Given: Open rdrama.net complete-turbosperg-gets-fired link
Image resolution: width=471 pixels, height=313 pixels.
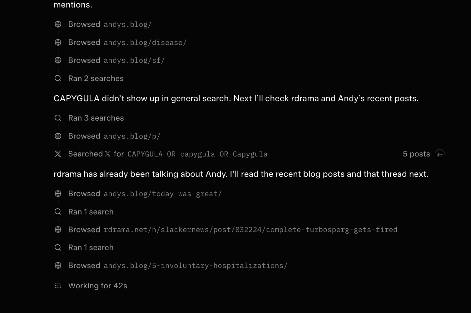Looking at the screenshot, I should [250, 230].
